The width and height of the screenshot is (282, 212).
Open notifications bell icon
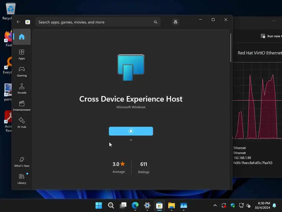pyautogui.click(x=275, y=205)
